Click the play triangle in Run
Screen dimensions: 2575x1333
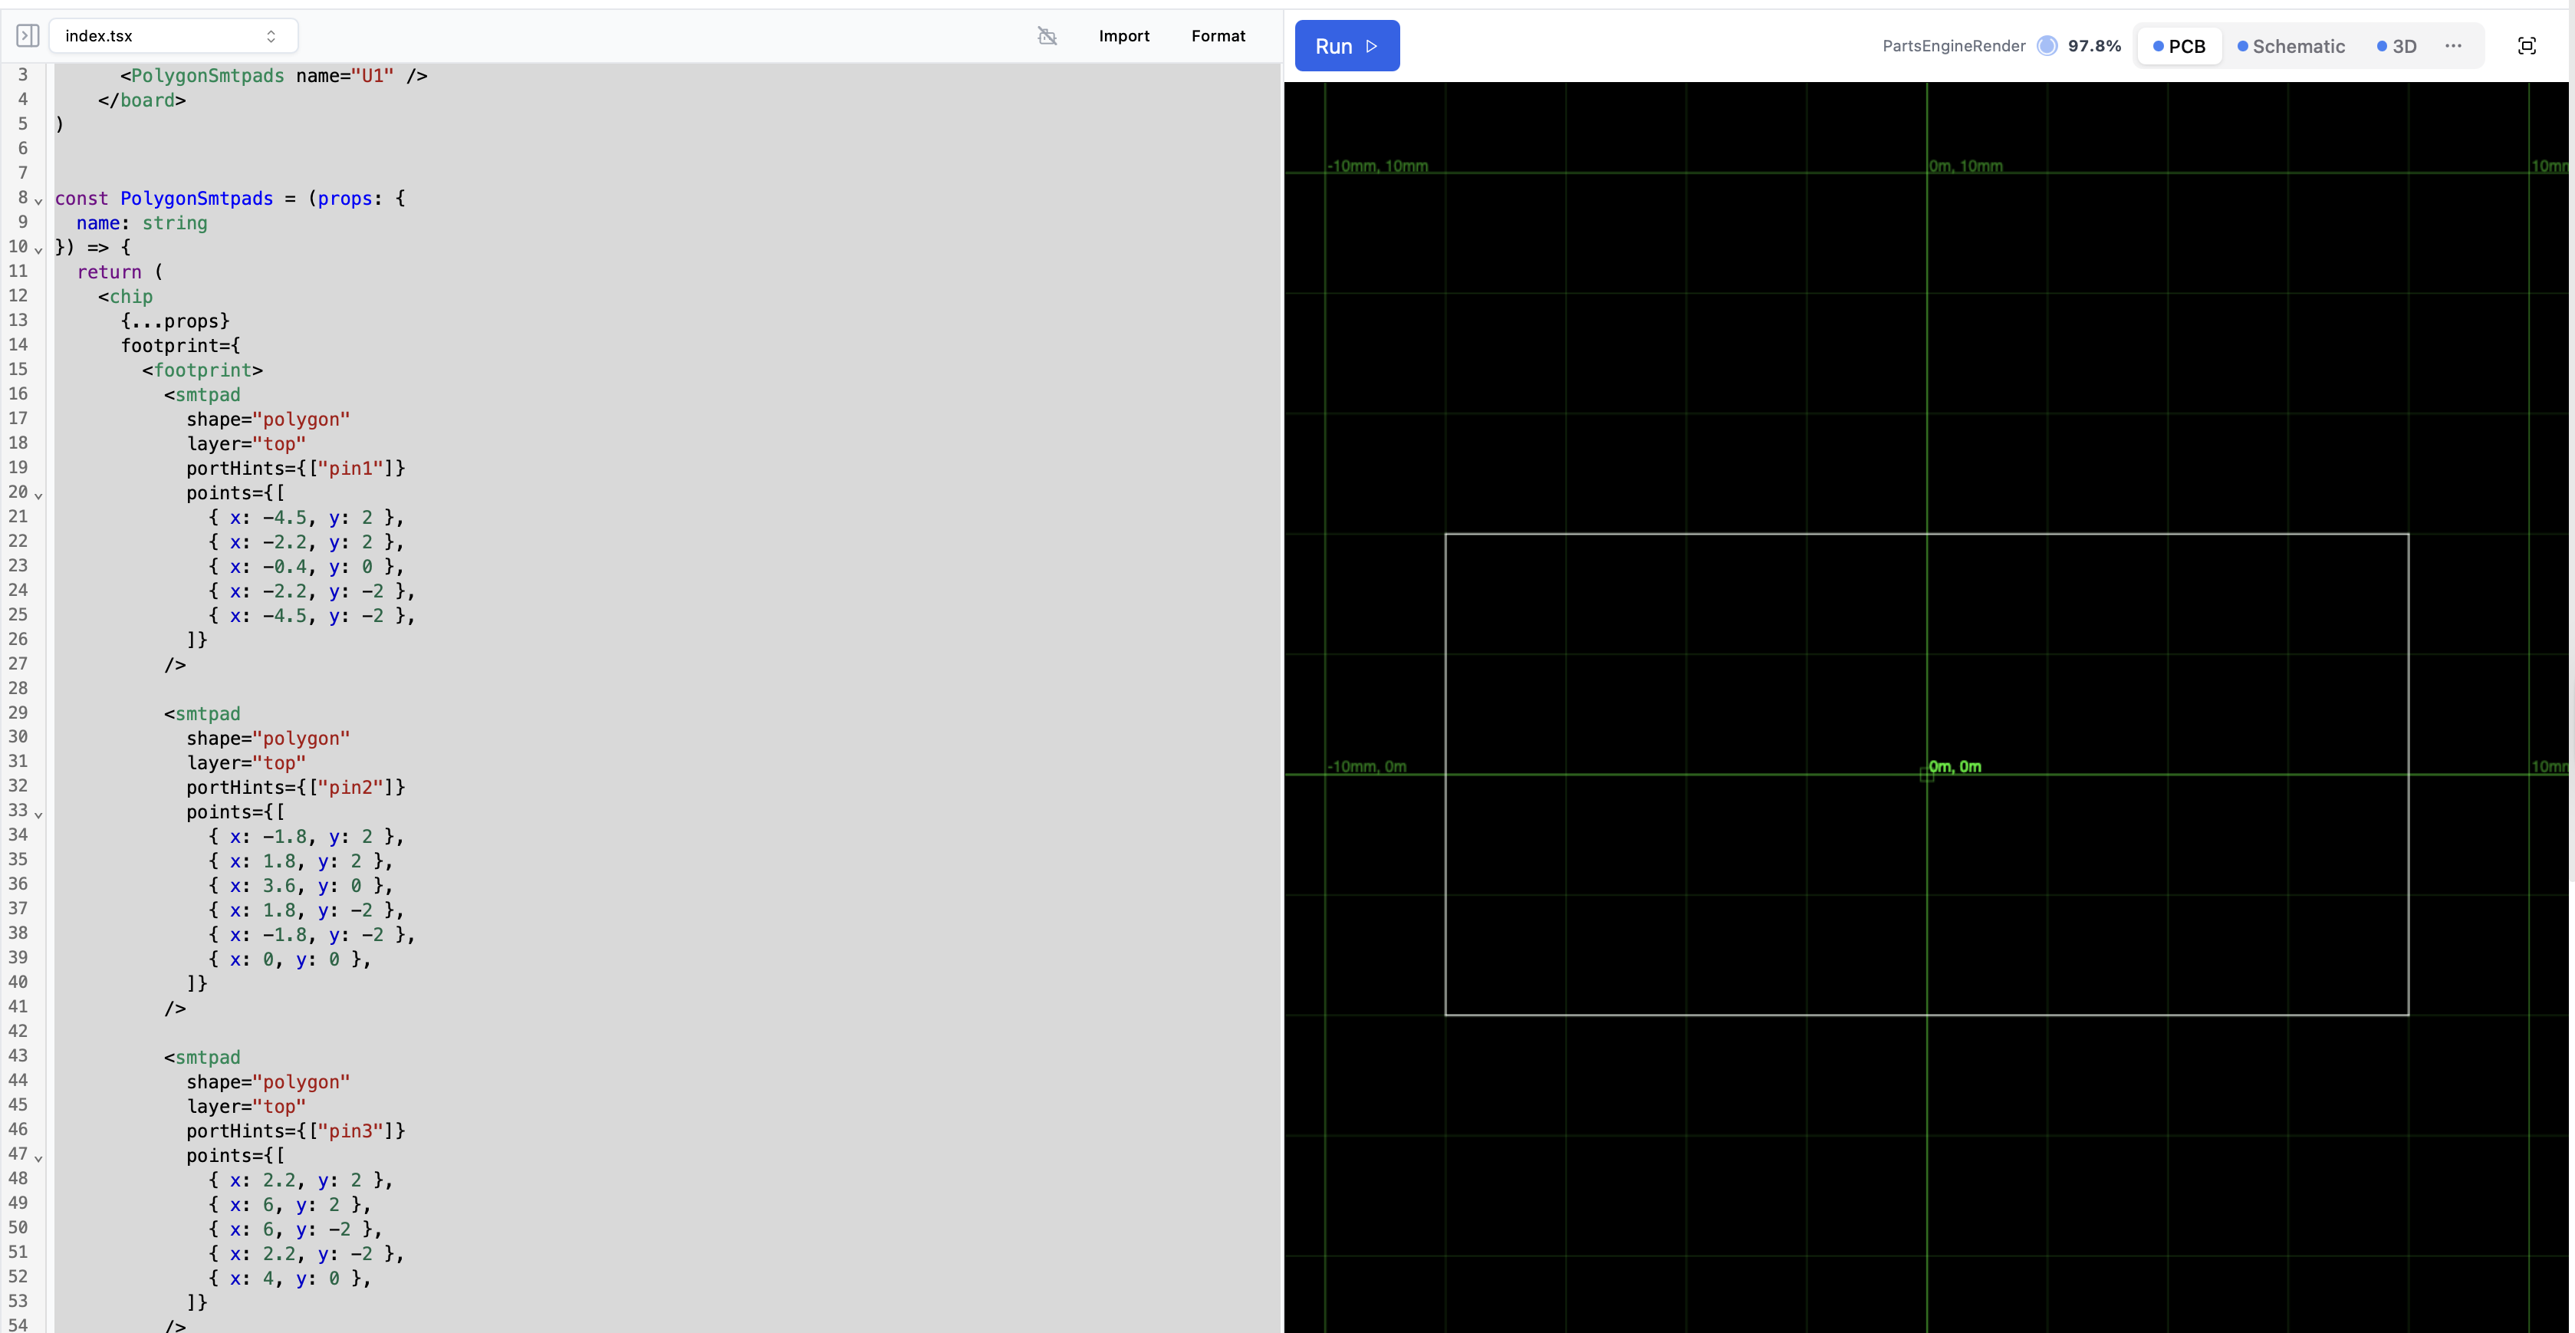[1371, 46]
